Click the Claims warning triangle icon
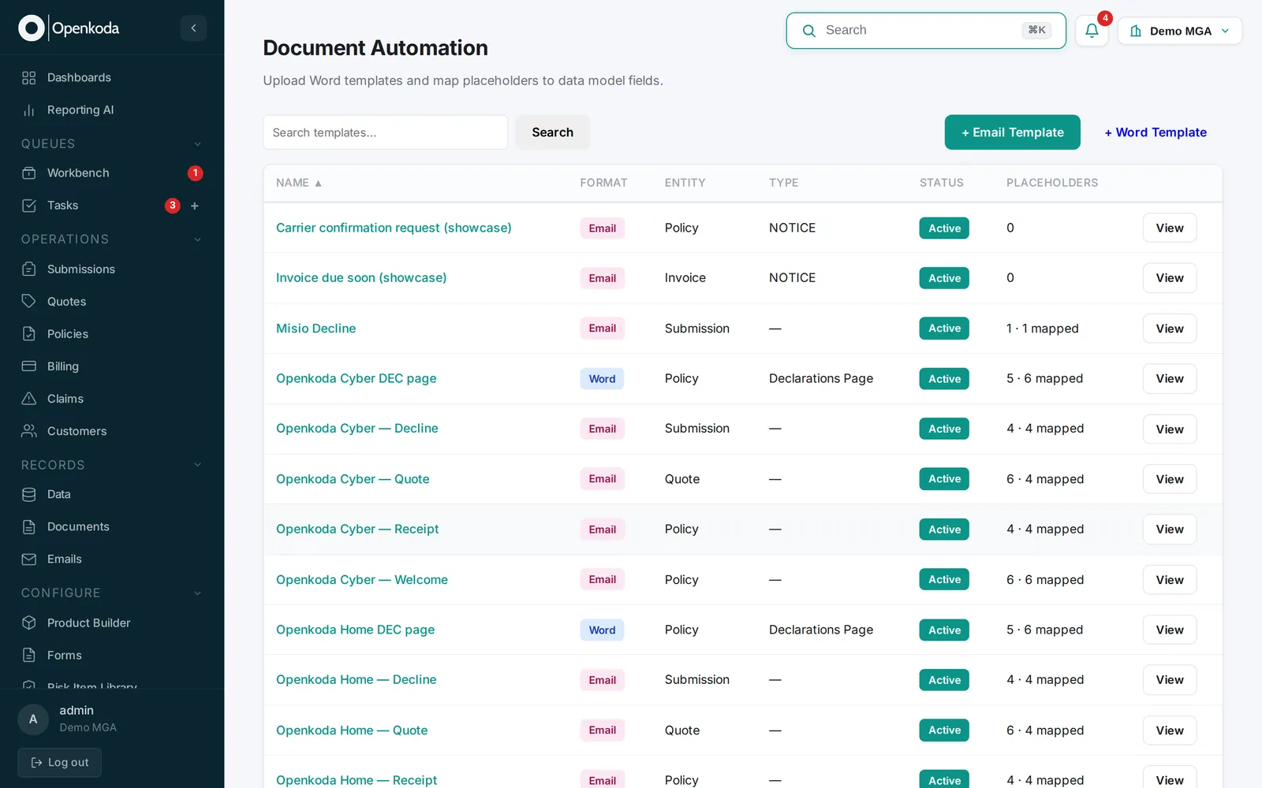 [29, 399]
